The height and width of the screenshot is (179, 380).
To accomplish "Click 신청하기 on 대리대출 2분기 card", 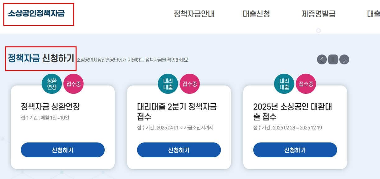I will tap(179, 150).
